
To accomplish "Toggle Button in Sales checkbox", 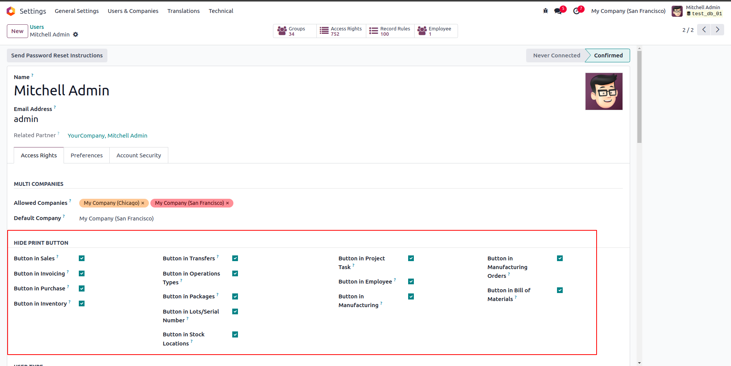I will coord(81,258).
